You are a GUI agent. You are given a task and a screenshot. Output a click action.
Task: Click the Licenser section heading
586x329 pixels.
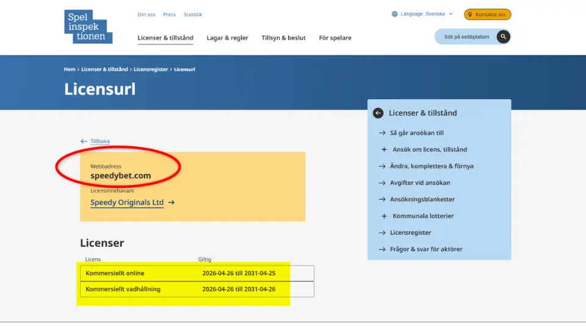pyautogui.click(x=102, y=243)
